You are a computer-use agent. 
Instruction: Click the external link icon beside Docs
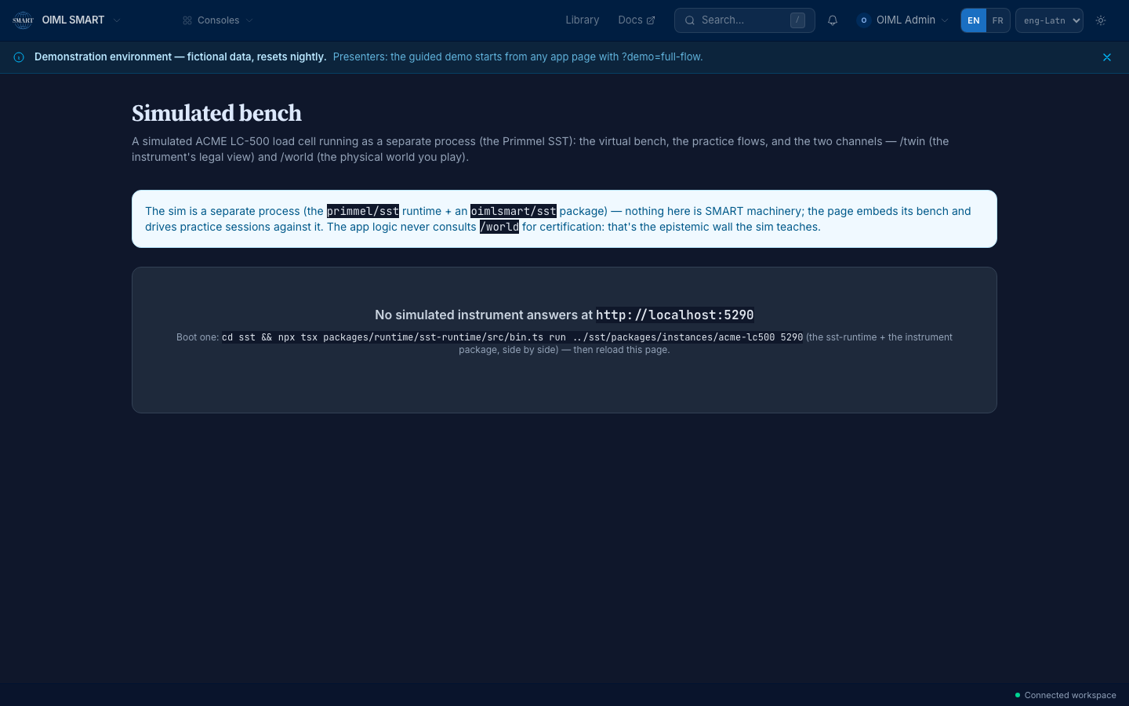651,20
